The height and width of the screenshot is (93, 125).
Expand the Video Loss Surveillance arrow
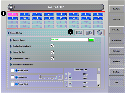pyautogui.click(x=11, y=65)
